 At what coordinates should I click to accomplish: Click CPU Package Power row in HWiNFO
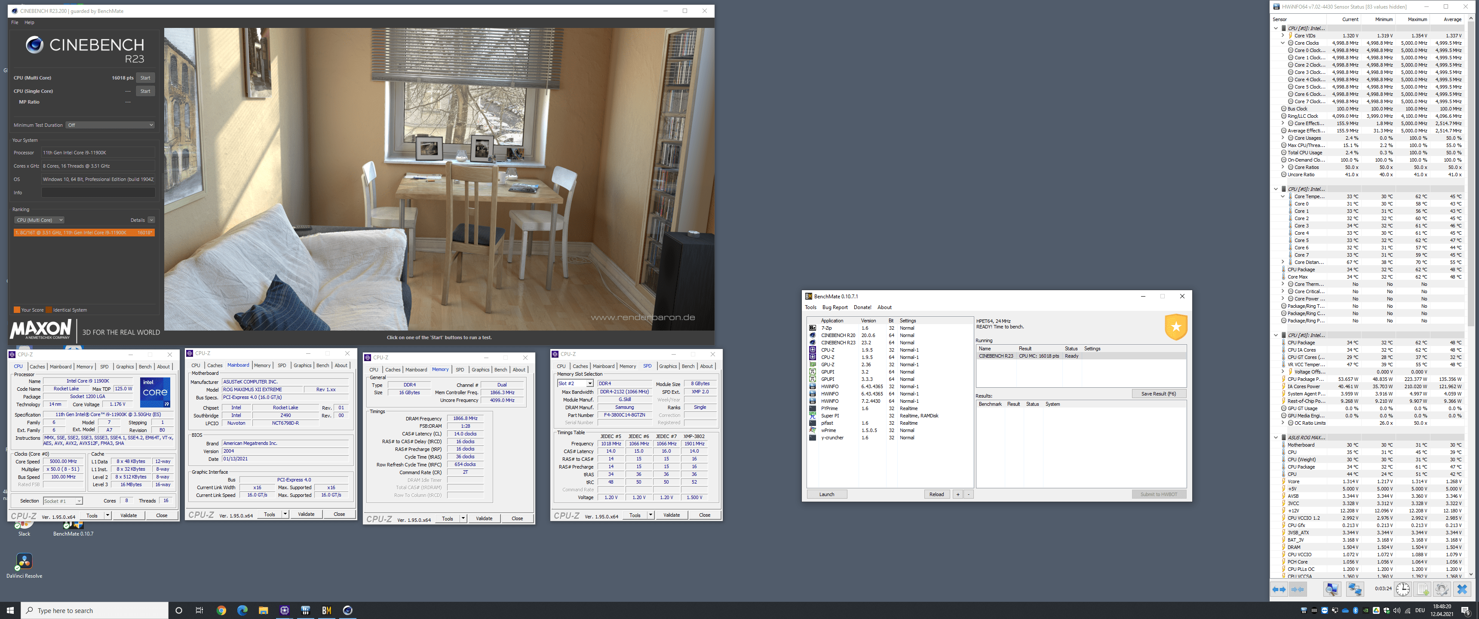tap(1372, 379)
